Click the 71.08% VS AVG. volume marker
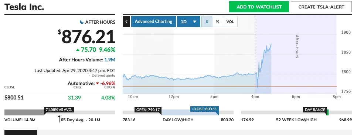The image size is (357, 135). (x=59, y=110)
